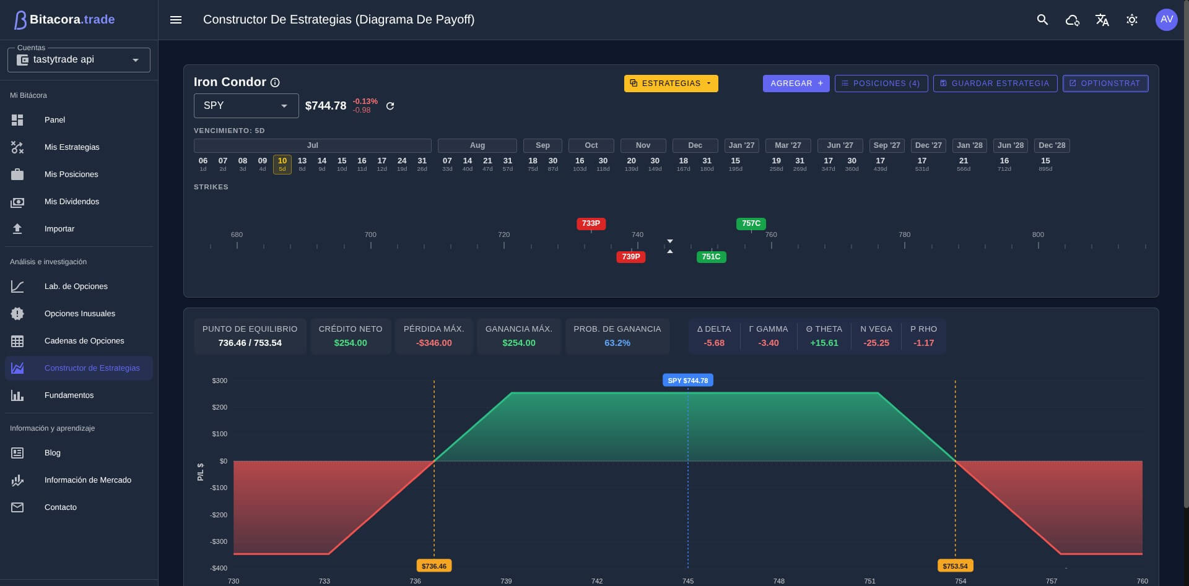1189x586 pixels.
Task: Click the Blog newspaper icon
Action: [17, 453]
